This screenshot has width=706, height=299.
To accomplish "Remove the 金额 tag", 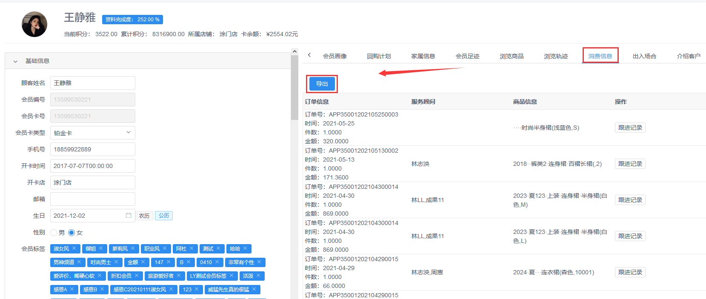I will [x=143, y=262].
